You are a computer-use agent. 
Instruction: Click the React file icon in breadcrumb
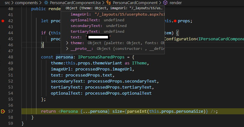[x=46, y=3]
